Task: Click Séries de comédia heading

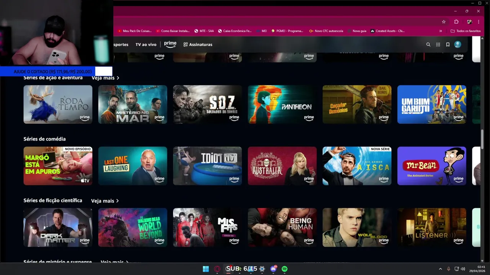Action: click(44, 139)
